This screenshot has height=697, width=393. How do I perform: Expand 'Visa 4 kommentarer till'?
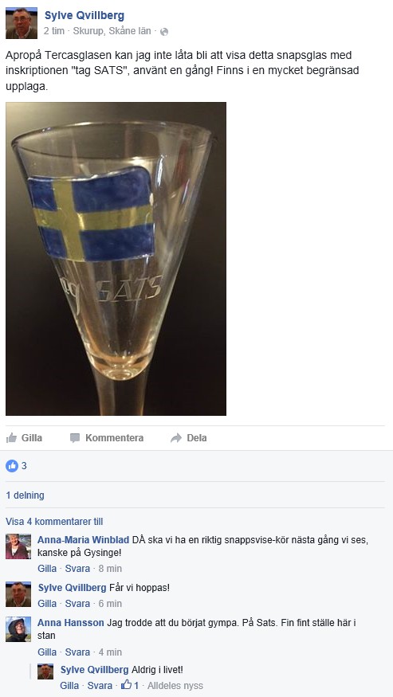pyautogui.click(x=54, y=522)
